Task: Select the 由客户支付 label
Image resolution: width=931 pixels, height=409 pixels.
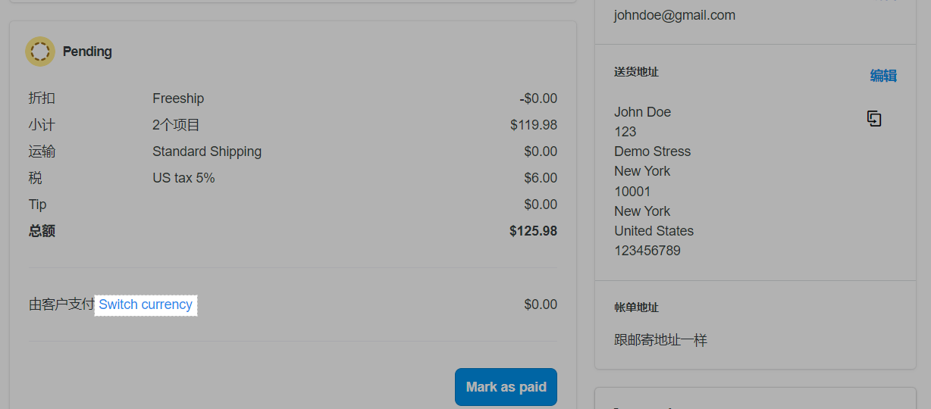Action: click(x=61, y=304)
